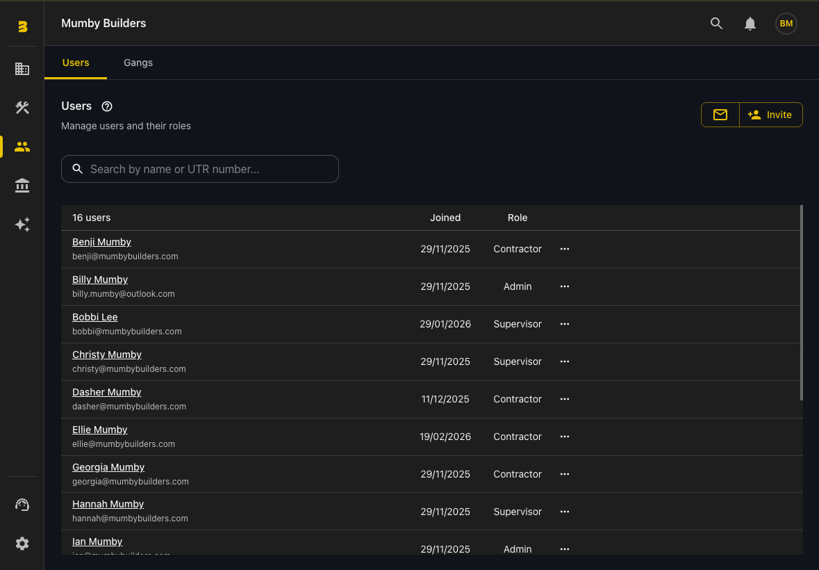Open actions menu for Bobbi Lee
The image size is (819, 570).
pos(565,324)
